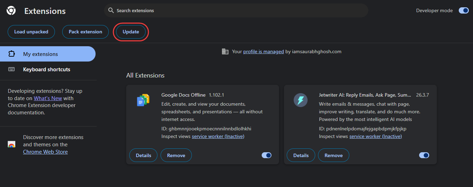The width and height of the screenshot is (473, 187).
Task: Toggle Developer mode off
Action: [x=464, y=10]
